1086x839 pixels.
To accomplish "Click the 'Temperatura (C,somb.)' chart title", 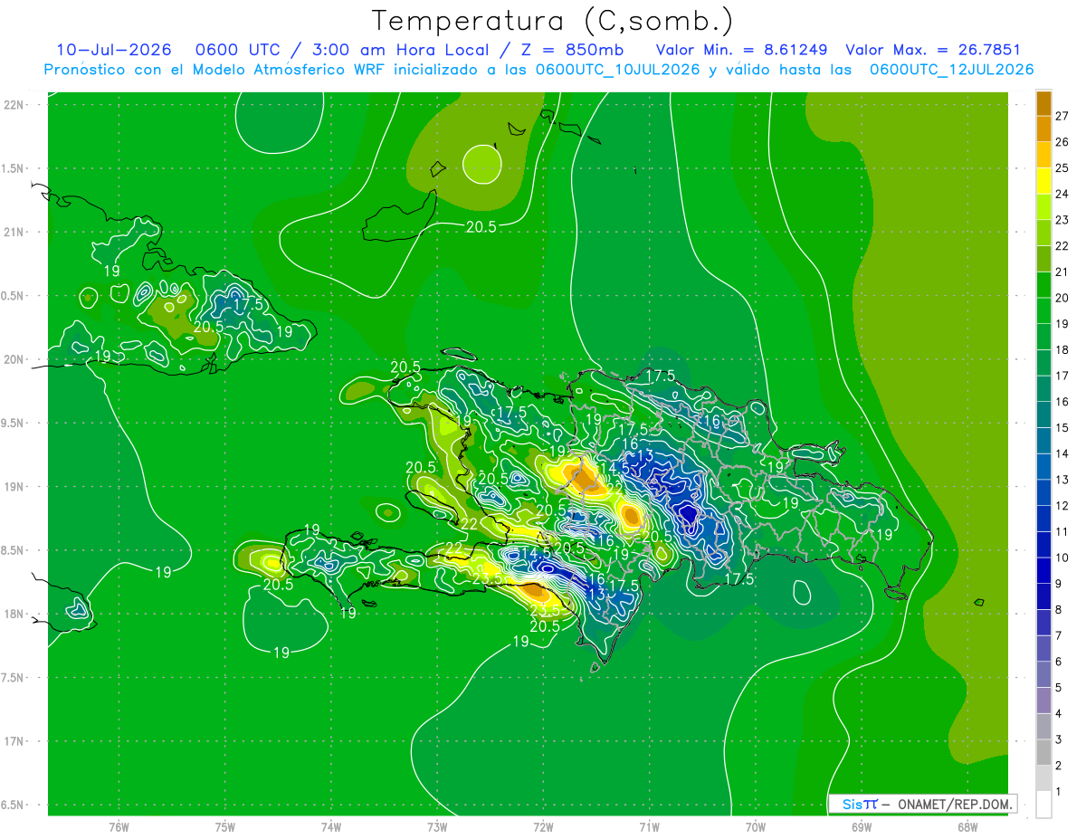I will pos(553,21).
